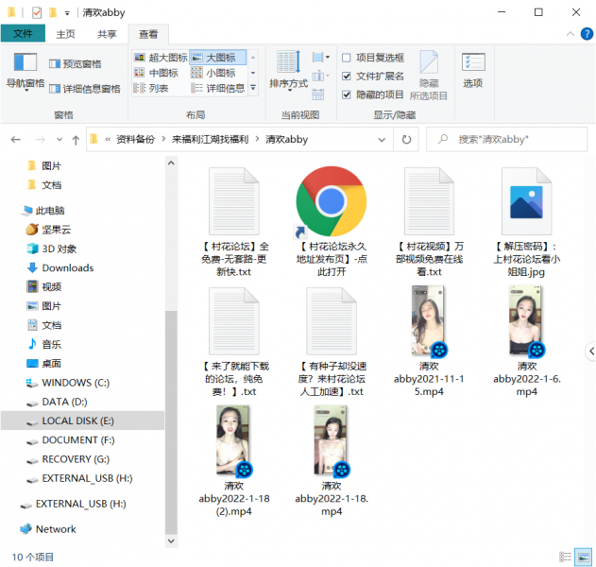Select LOCAL DISK (E:) in the sidebar
This screenshot has height=567, width=596.
coord(77,421)
